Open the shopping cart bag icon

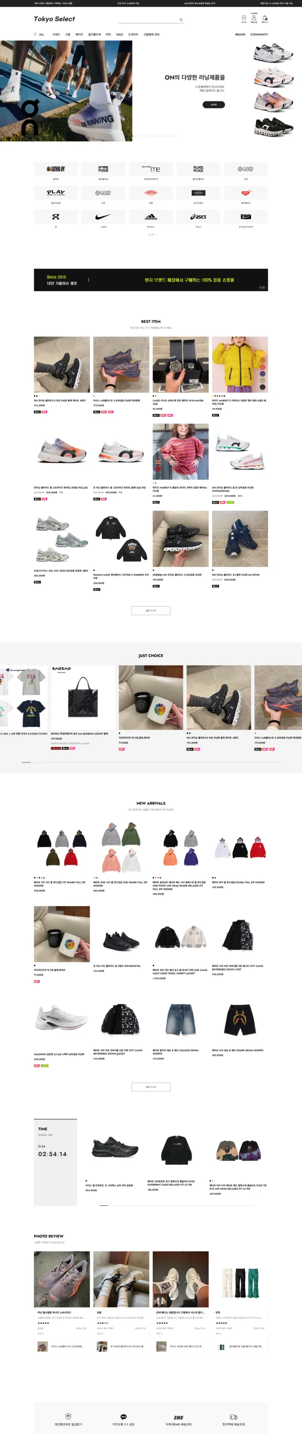[265, 18]
